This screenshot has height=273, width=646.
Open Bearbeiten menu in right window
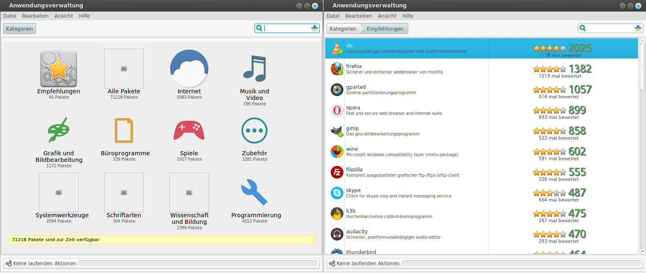[359, 16]
